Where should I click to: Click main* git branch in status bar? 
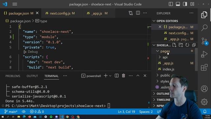click(x=11, y=112)
